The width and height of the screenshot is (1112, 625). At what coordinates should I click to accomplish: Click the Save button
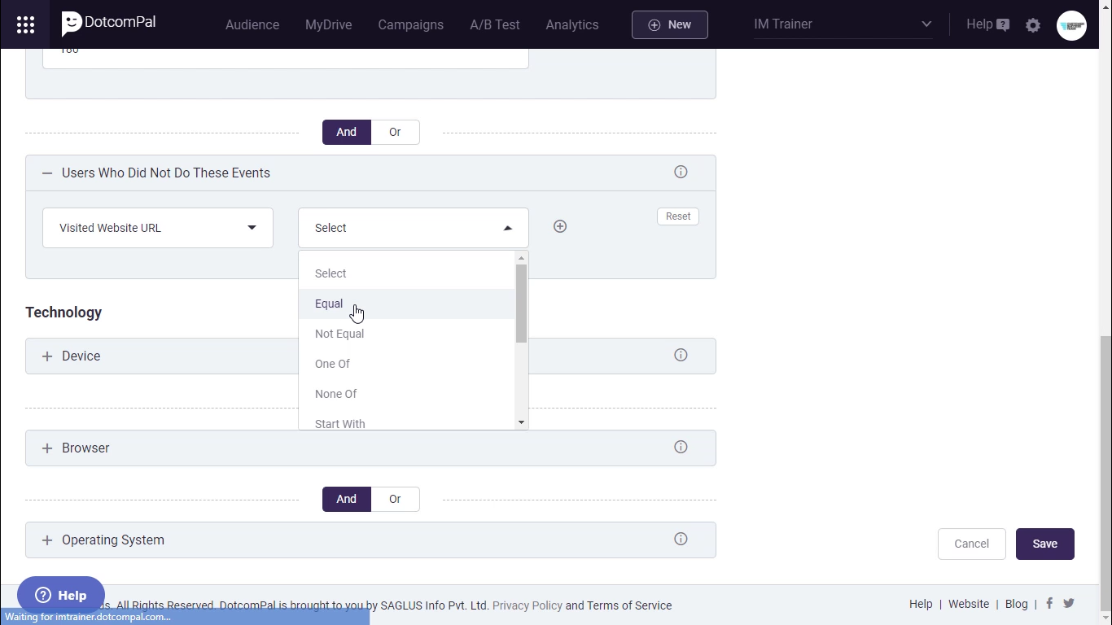pyautogui.click(x=1044, y=544)
